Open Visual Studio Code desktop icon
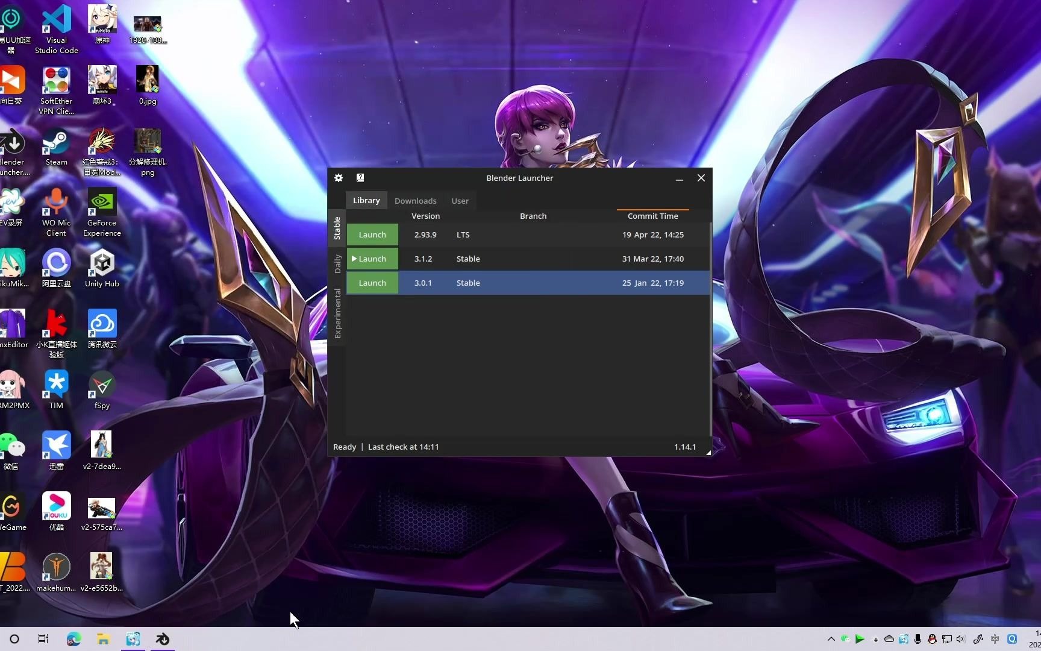The image size is (1041, 651). pyautogui.click(x=57, y=28)
